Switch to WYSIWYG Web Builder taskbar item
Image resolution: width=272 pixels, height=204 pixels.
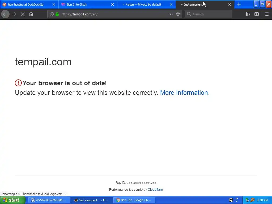[x=49, y=200]
